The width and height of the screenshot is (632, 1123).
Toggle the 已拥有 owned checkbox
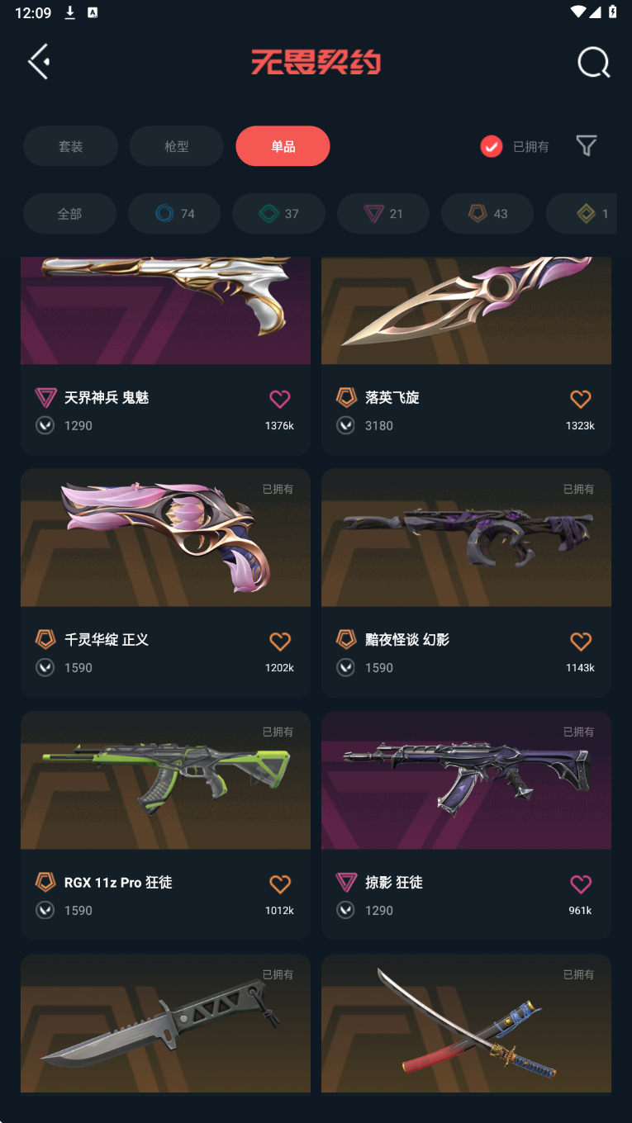pos(492,146)
